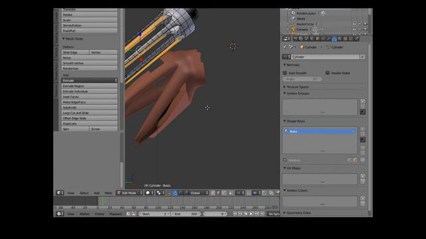
Task: Click Extrude Individual
Action: click(x=89, y=92)
